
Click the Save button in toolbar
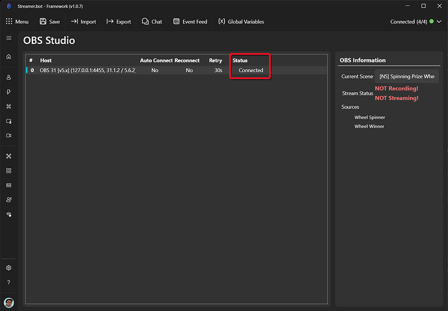[x=50, y=21]
